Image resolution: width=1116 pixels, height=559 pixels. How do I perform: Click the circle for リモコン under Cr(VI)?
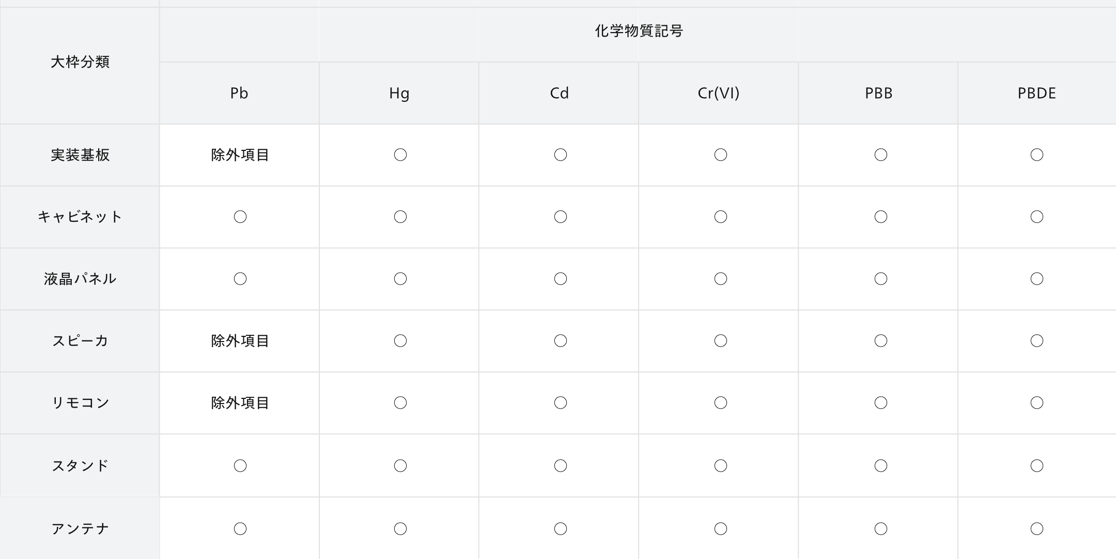(x=721, y=403)
